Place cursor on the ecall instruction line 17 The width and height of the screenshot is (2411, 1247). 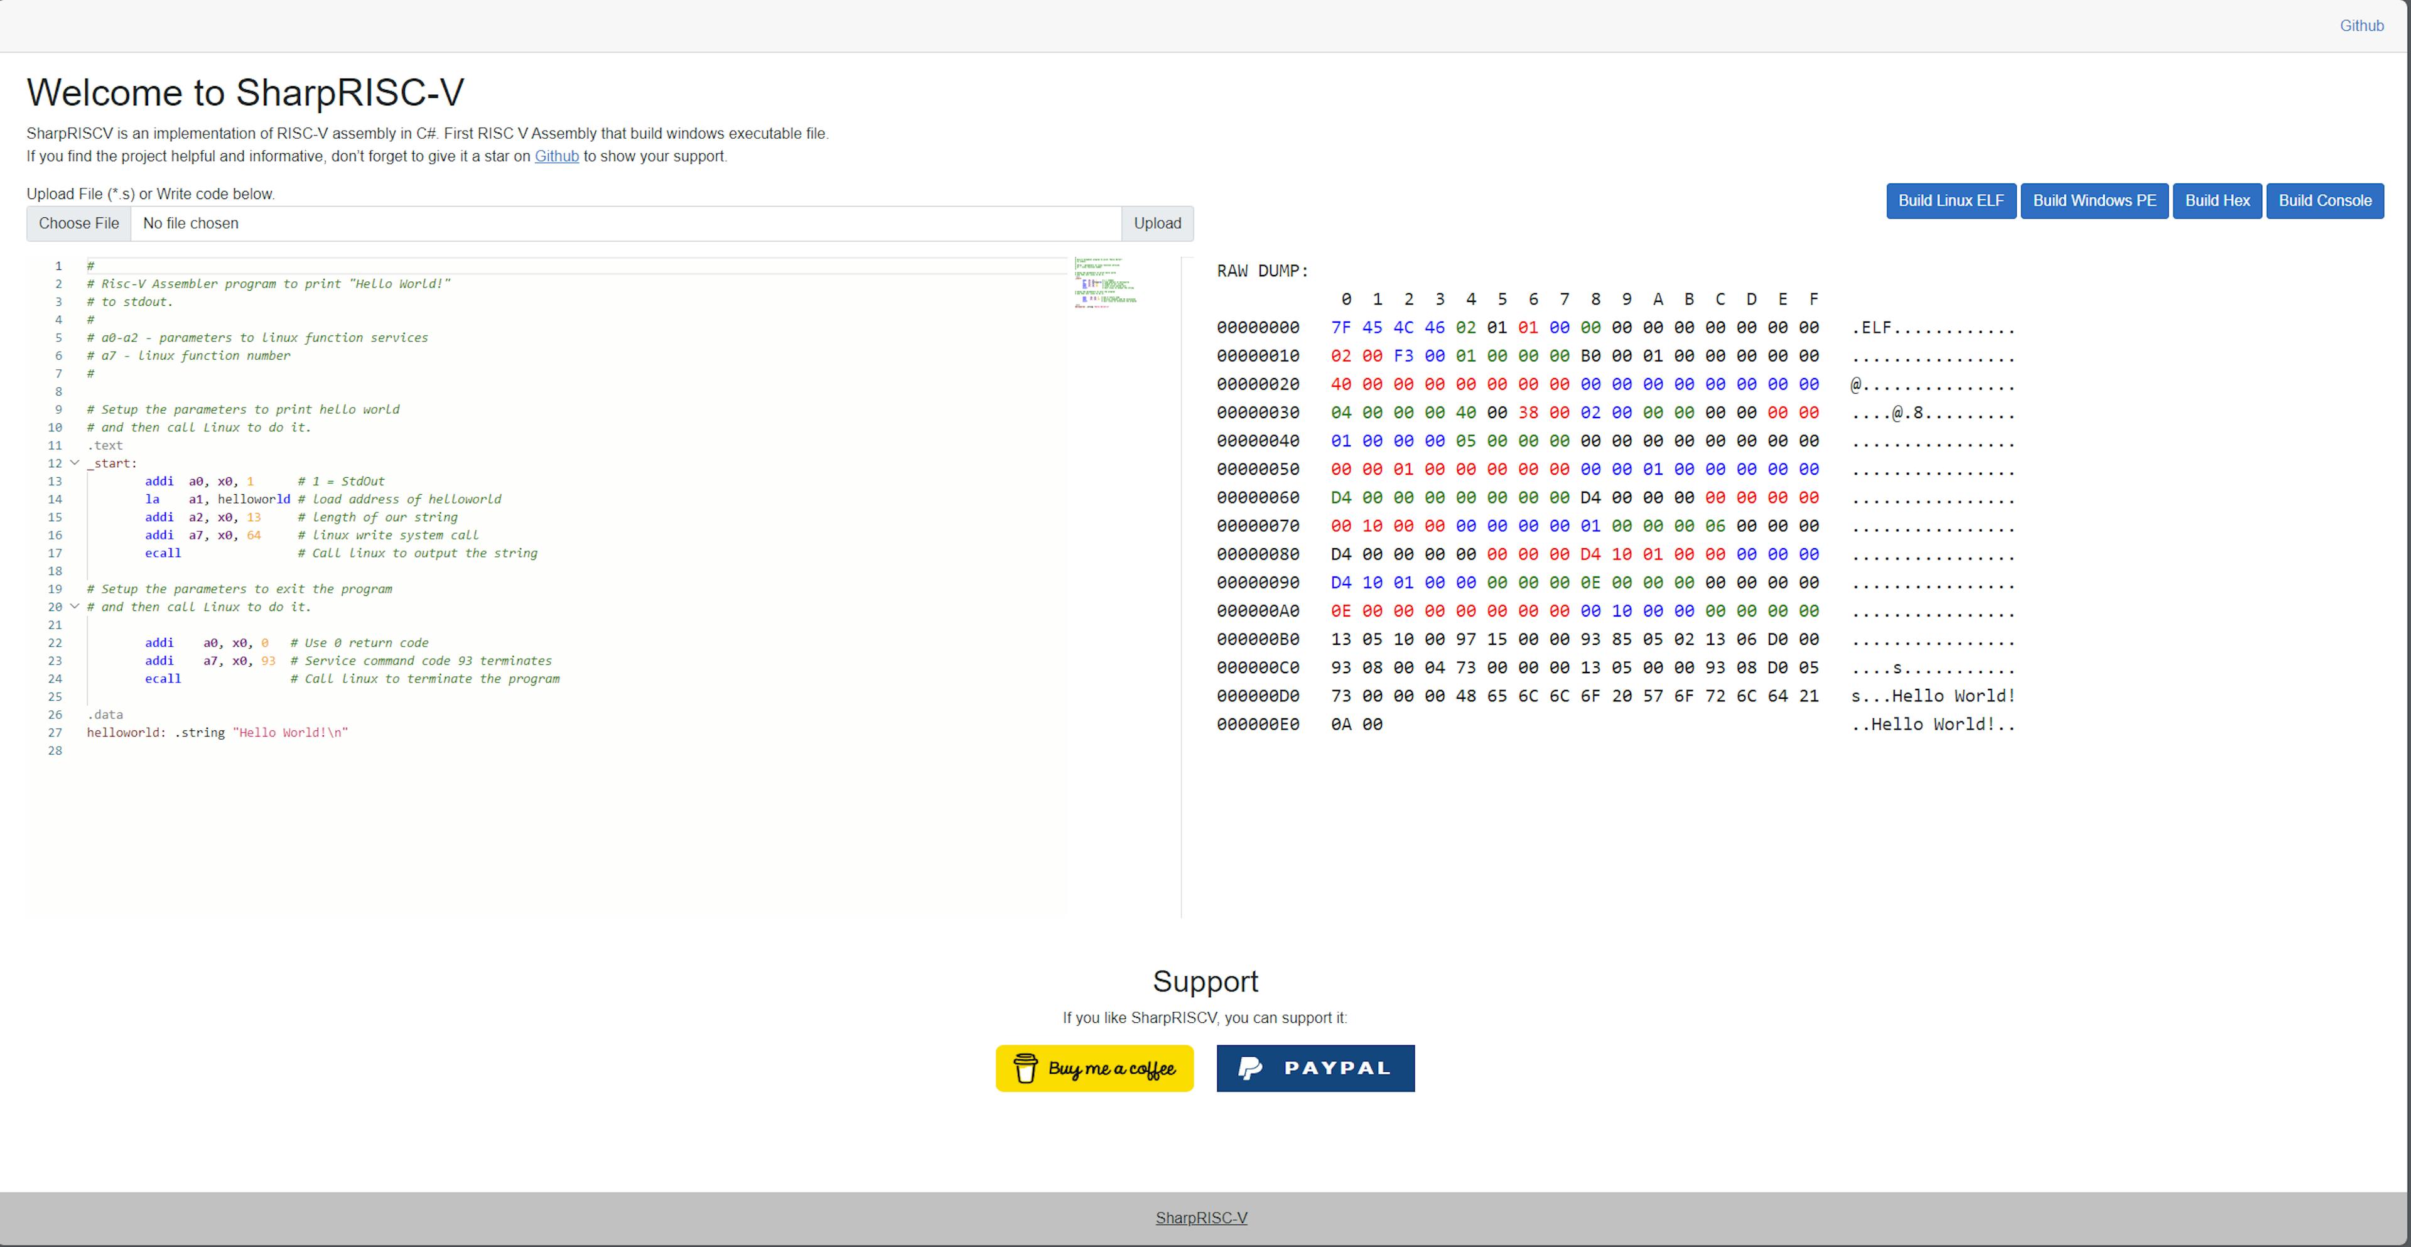tap(163, 553)
